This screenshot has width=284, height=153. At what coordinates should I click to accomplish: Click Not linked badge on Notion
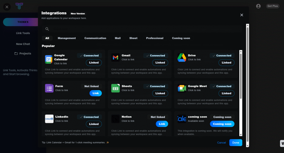(x=158, y=117)
